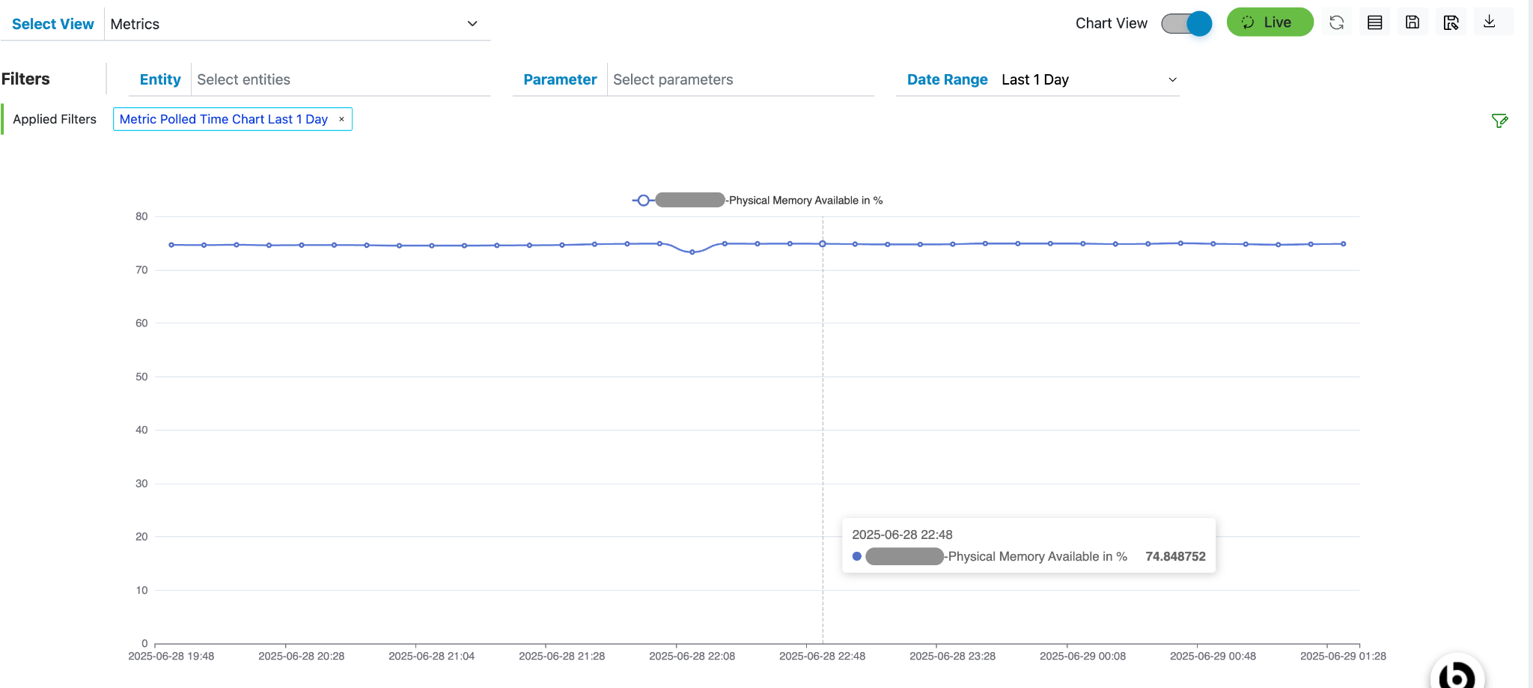Click the dipped data point on the chart line
The height and width of the screenshot is (688, 1533).
692,252
